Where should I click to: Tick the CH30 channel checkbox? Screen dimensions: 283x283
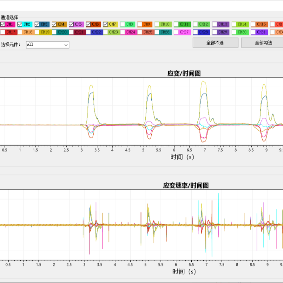pos(234,32)
